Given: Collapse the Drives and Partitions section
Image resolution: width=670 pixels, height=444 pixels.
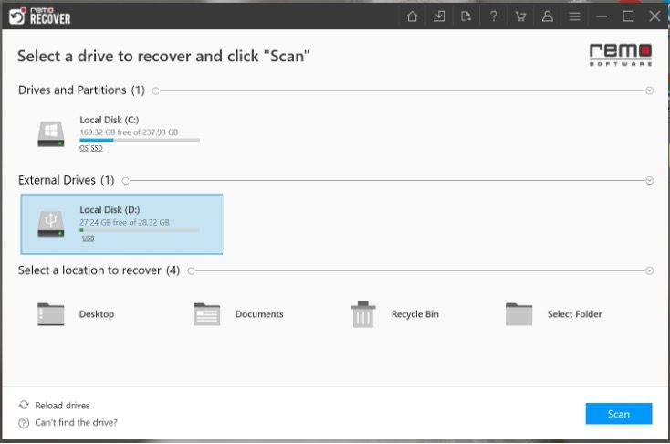Looking at the screenshot, I should pos(649,90).
